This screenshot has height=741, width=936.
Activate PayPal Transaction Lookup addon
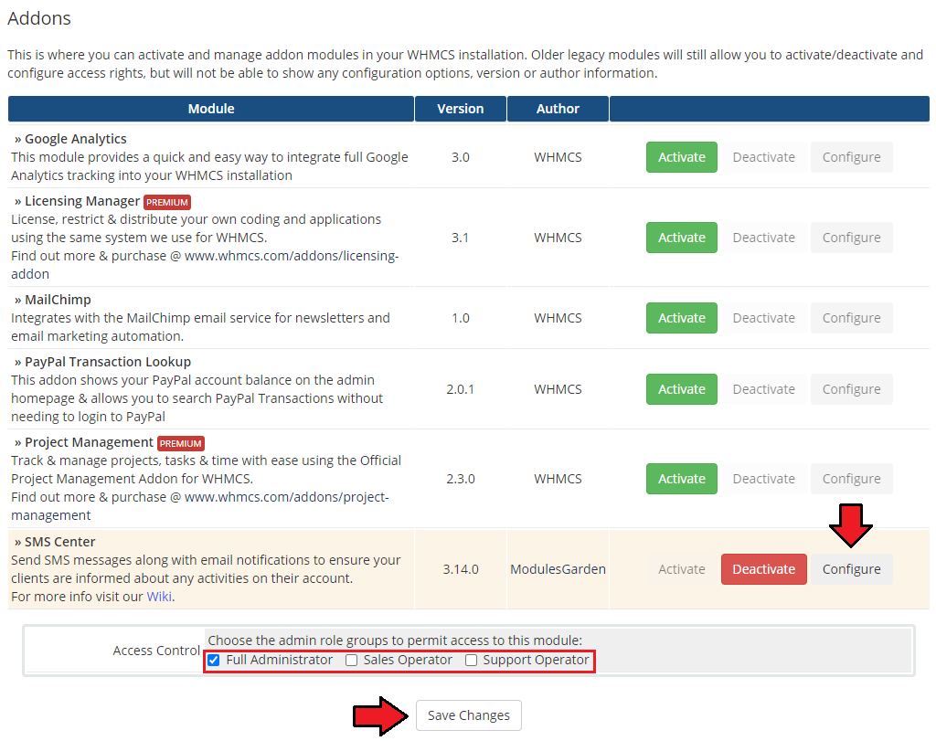coord(682,389)
